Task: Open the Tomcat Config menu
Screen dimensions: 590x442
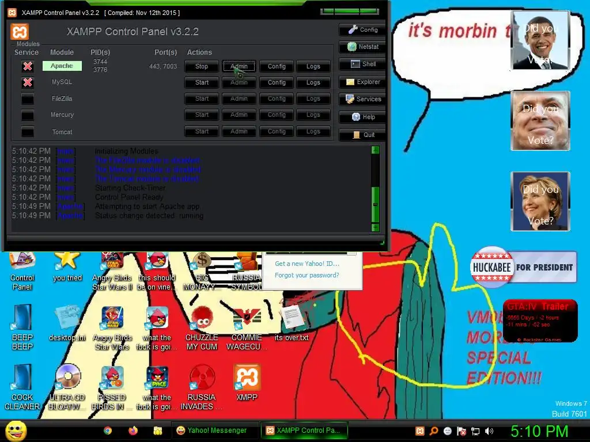Action: [x=277, y=131]
